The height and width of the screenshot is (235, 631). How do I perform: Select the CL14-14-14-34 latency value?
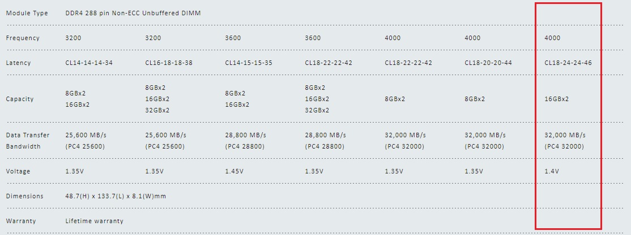[89, 63]
